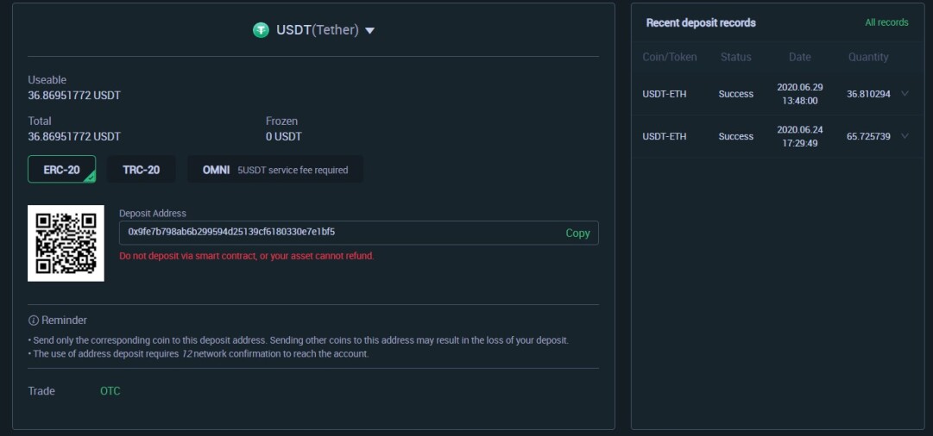The width and height of the screenshot is (933, 436).
Task: Click the Coin/Token column header
Action: coord(670,57)
